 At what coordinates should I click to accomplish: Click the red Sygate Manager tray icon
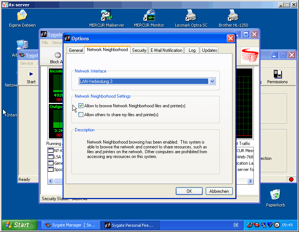[257, 225]
